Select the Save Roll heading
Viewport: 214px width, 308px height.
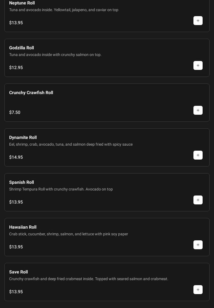click(18, 272)
